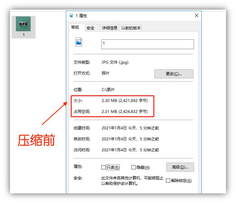This screenshot has height=203, width=236.
Task: Click the 更改(C)... button
Action: click(174, 74)
